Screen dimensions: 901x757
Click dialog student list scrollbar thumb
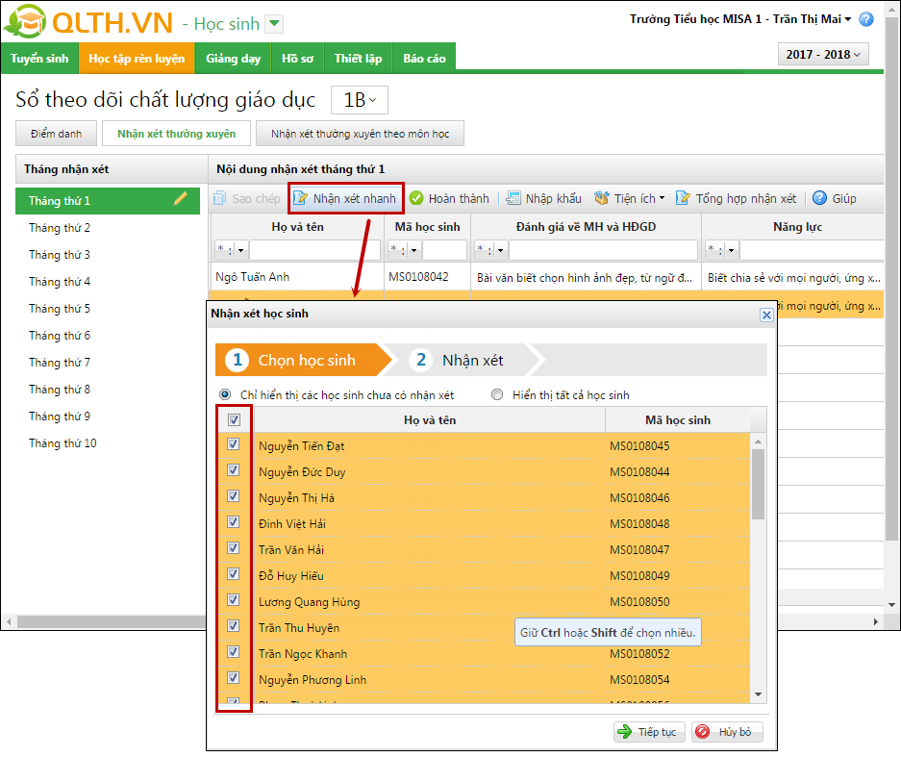pos(758,484)
